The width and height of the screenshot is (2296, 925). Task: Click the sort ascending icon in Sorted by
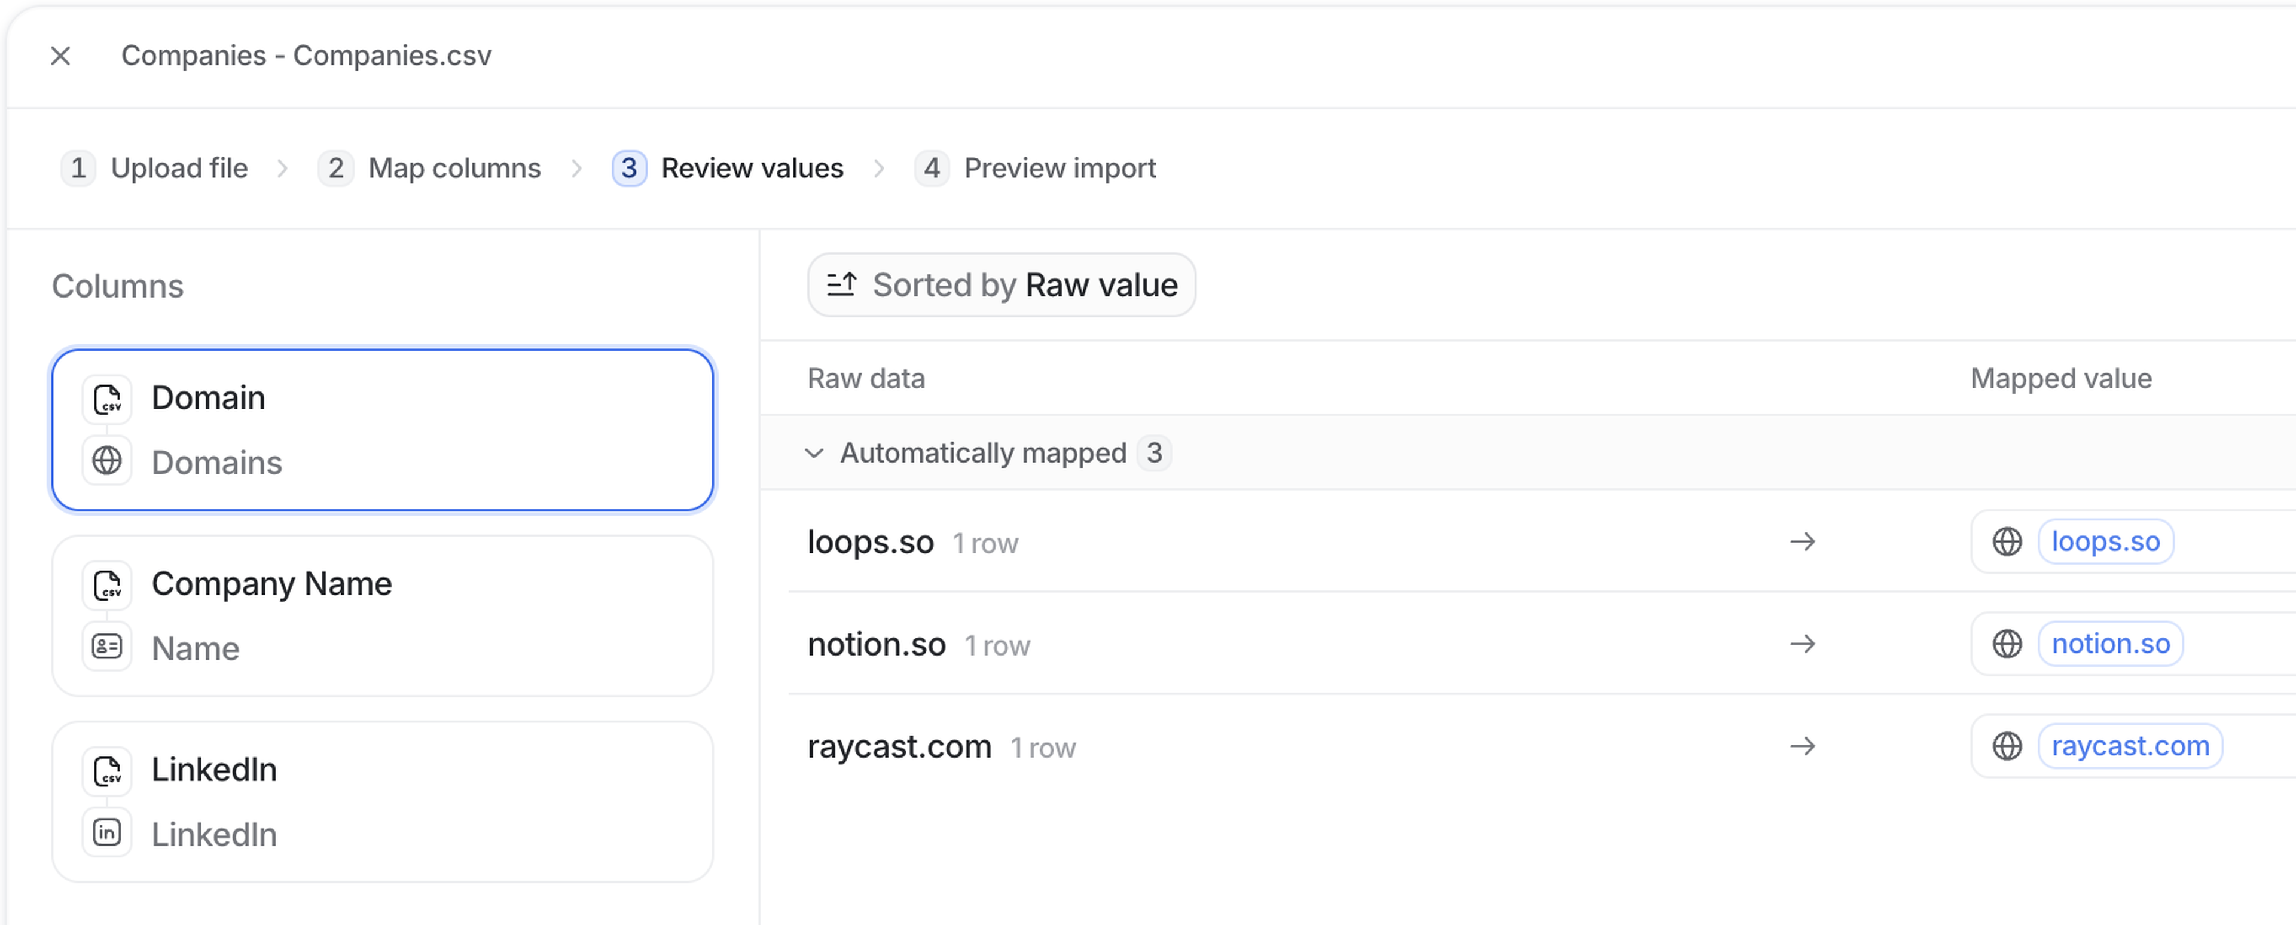841,285
